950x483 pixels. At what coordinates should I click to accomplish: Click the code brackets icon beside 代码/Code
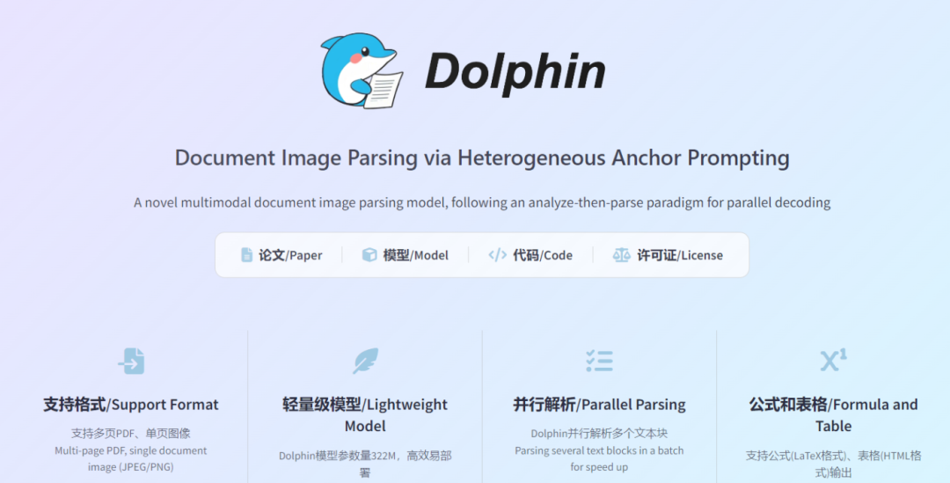pos(497,255)
